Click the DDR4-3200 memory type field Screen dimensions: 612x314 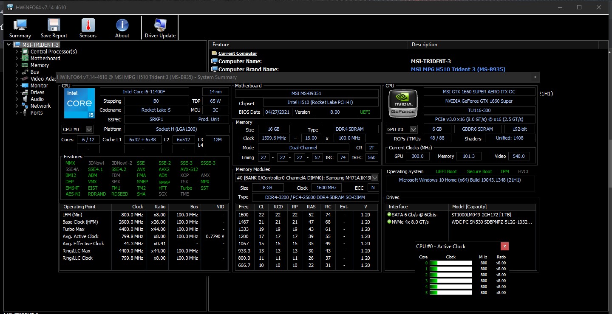point(315,197)
